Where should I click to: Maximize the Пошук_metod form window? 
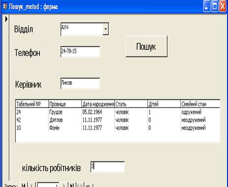click(215, 6)
